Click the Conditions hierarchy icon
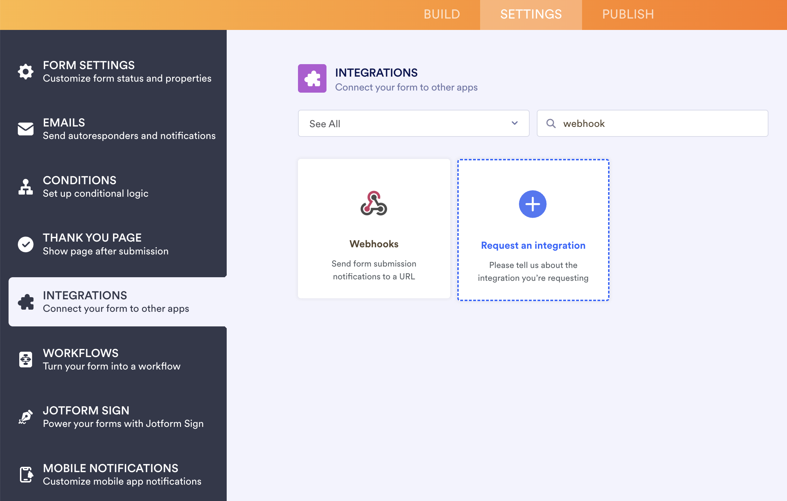The width and height of the screenshot is (787, 501). click(x=26, y=187)
